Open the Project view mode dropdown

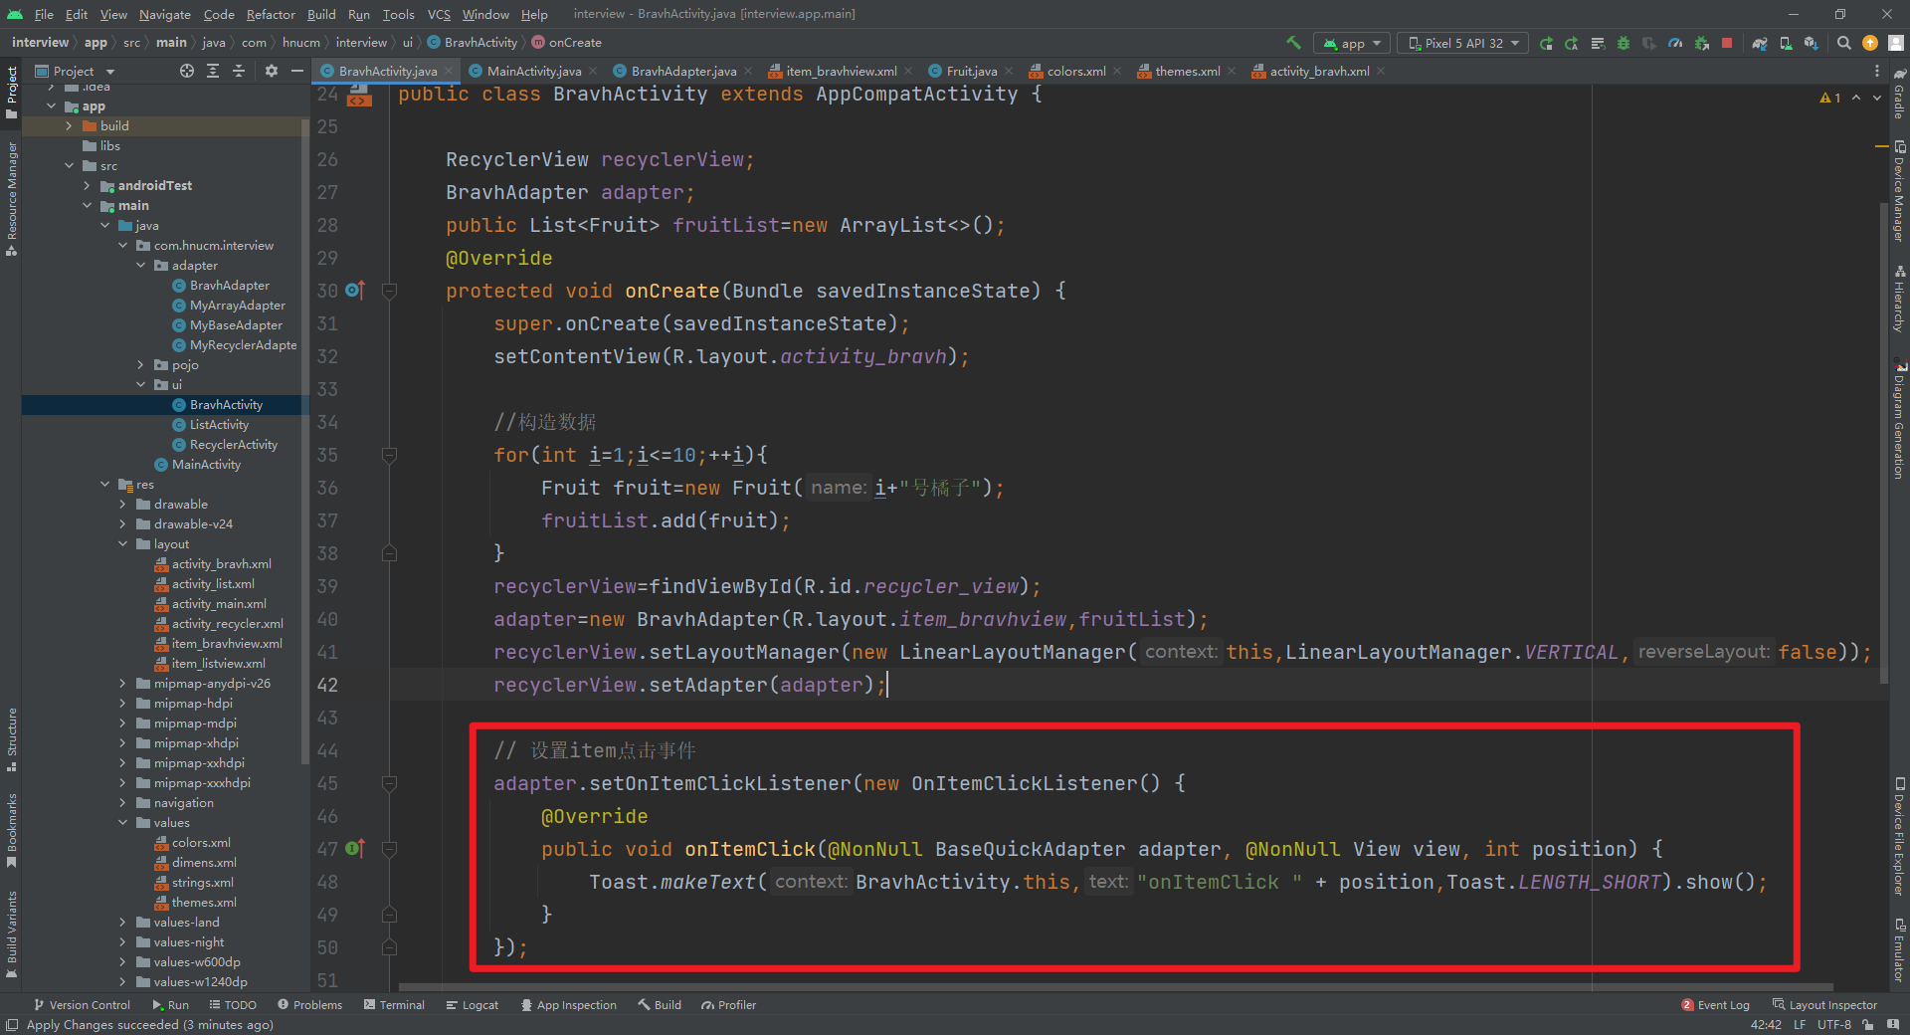pyautogui.click(x=76, y=71)
